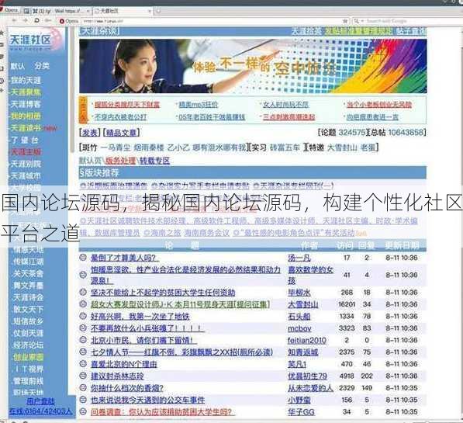The image size is (463, 423).
Task: Click the airline banner advertisement image
Action: [253, 66]
